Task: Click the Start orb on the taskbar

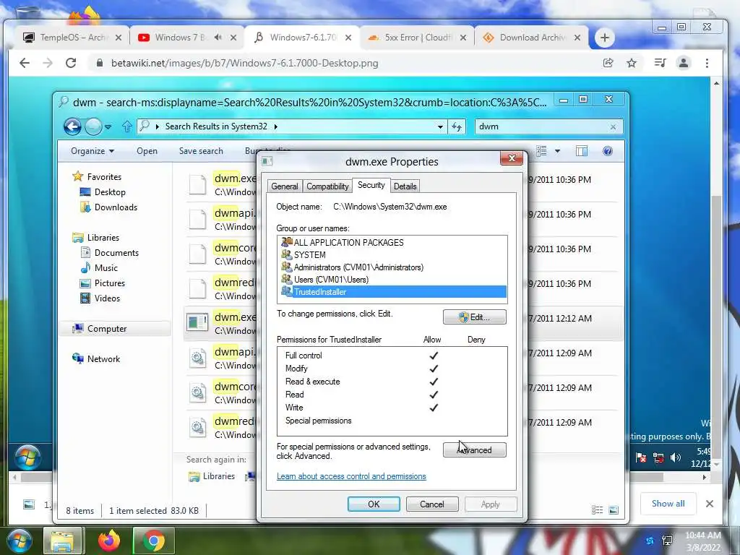Action: coord(19,541)
